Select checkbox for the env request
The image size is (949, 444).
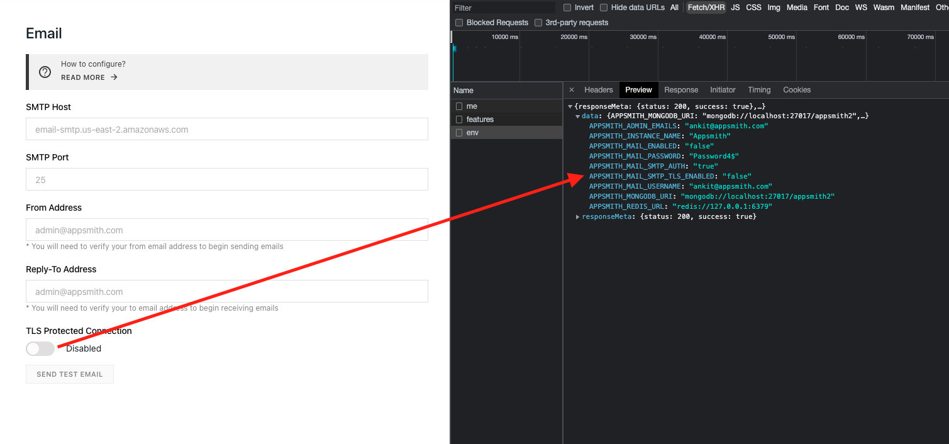pos(459,133)
